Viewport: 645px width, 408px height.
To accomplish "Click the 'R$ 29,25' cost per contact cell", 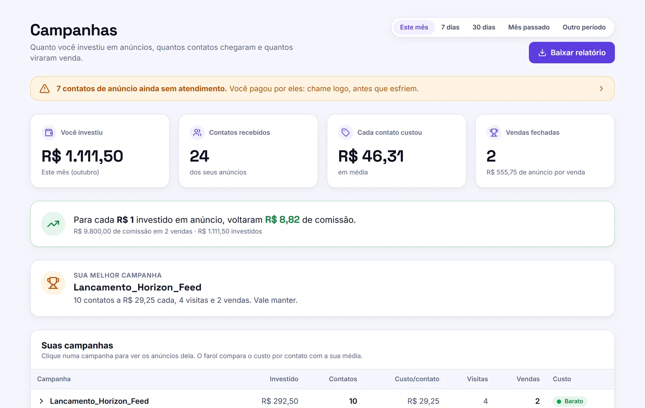I will [423, 401].
